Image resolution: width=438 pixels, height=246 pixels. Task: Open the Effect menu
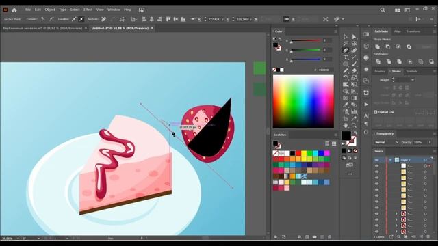(88, 10)
